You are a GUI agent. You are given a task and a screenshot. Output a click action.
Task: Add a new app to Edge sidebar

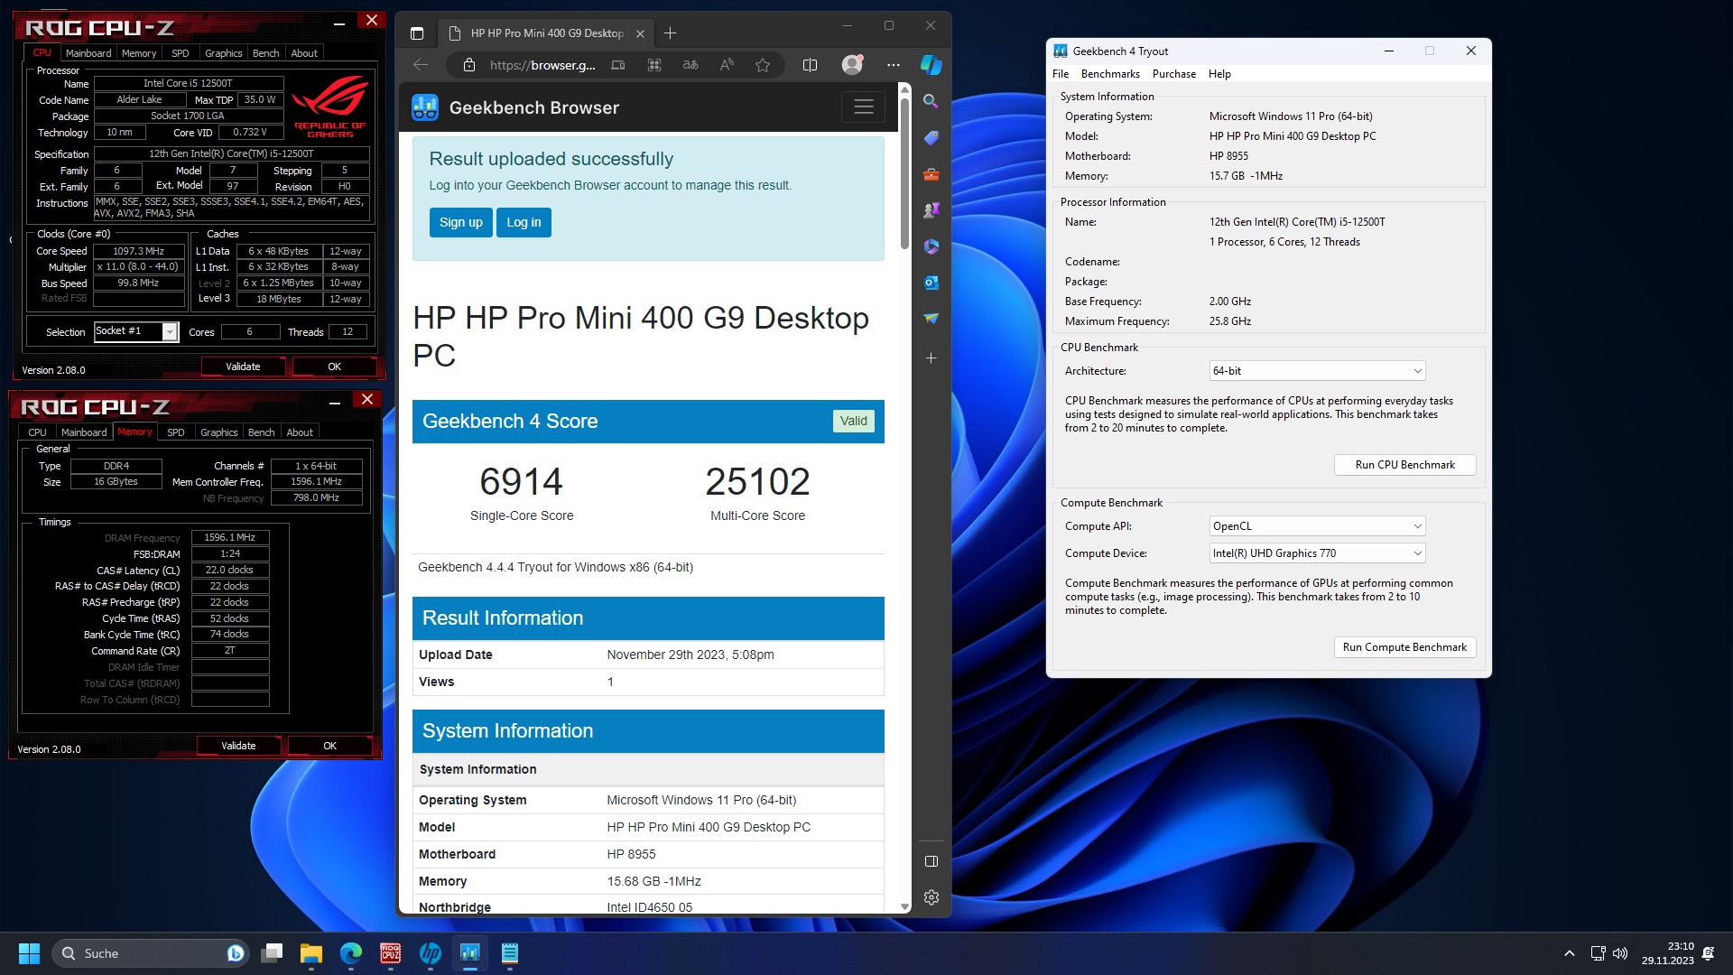931,358
